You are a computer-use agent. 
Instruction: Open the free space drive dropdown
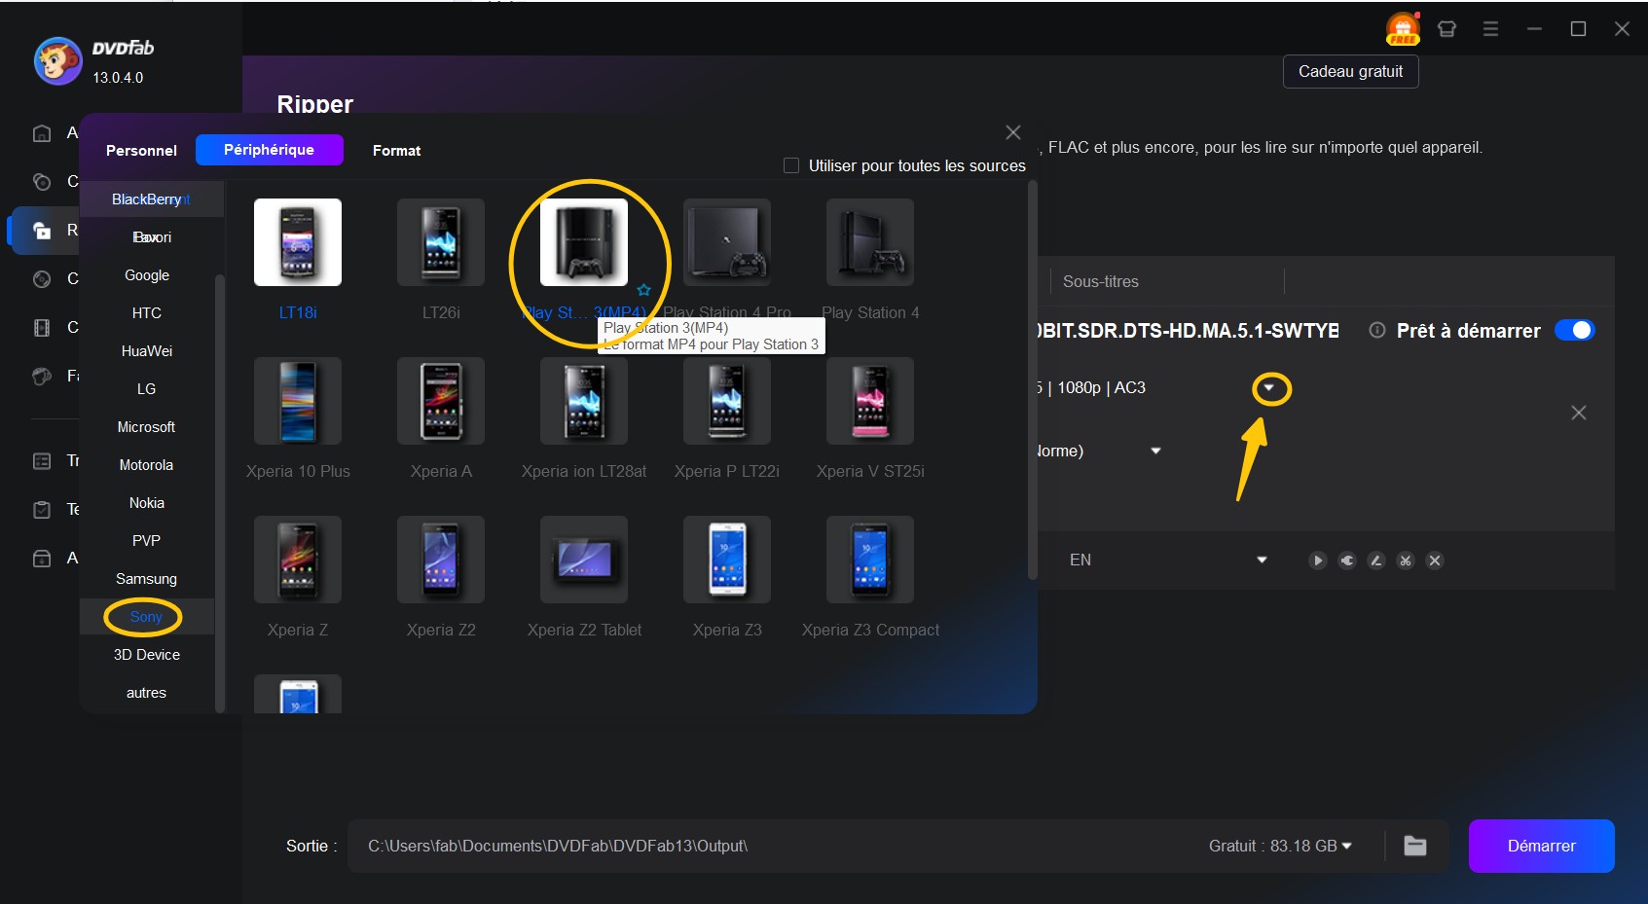click(1347, 846)
